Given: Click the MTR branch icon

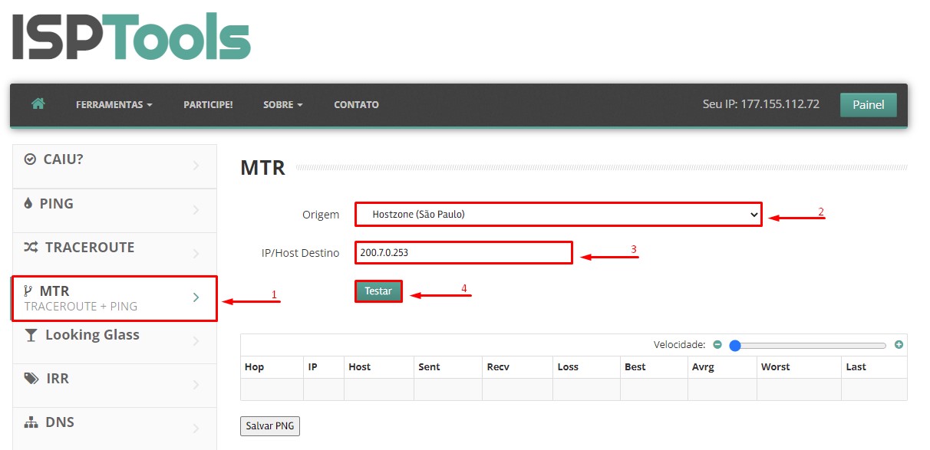Looking at the screenshot, I should (28, 291).
